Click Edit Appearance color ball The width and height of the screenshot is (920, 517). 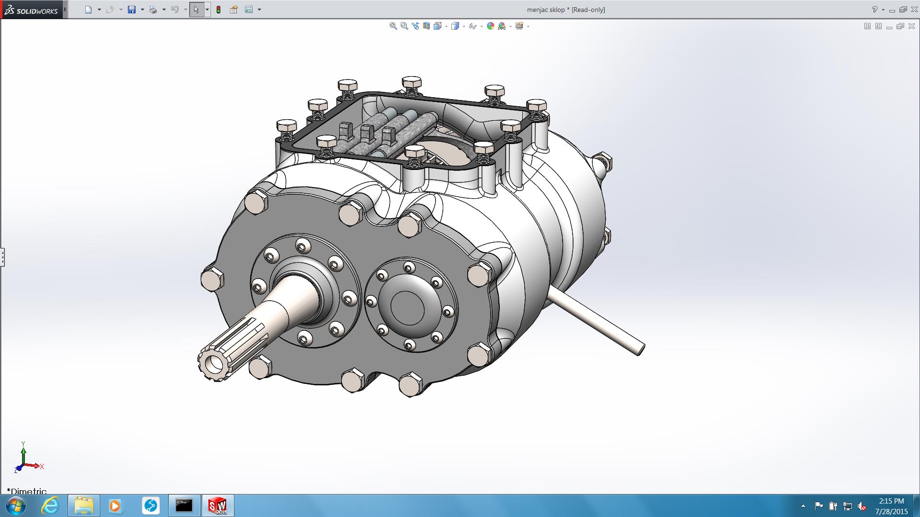[x=490, y=26]
